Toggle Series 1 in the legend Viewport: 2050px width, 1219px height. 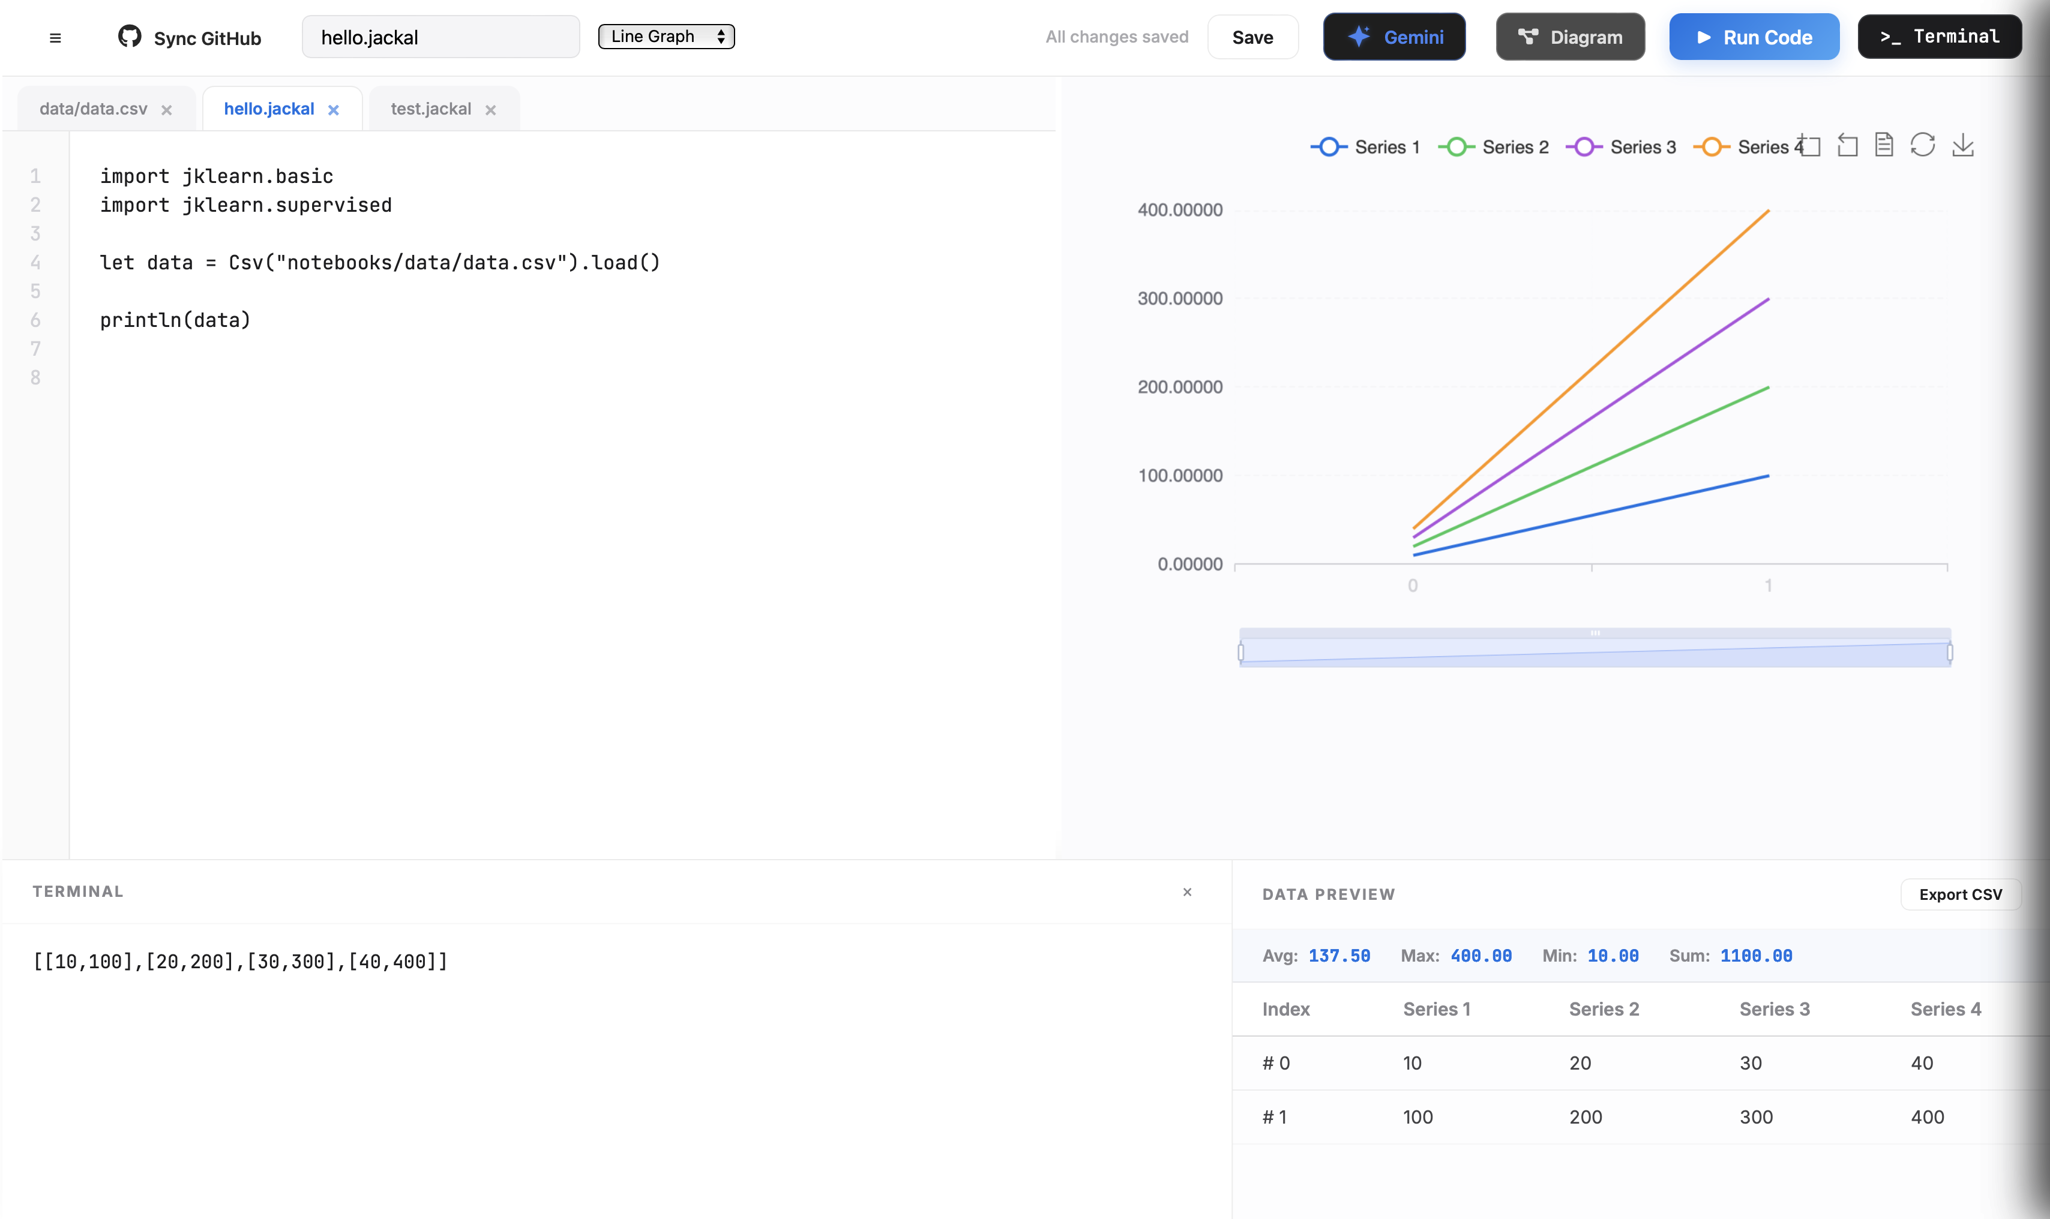tap(1365, 147)
